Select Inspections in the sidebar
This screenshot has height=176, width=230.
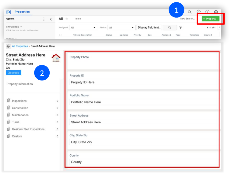[19, 101]
